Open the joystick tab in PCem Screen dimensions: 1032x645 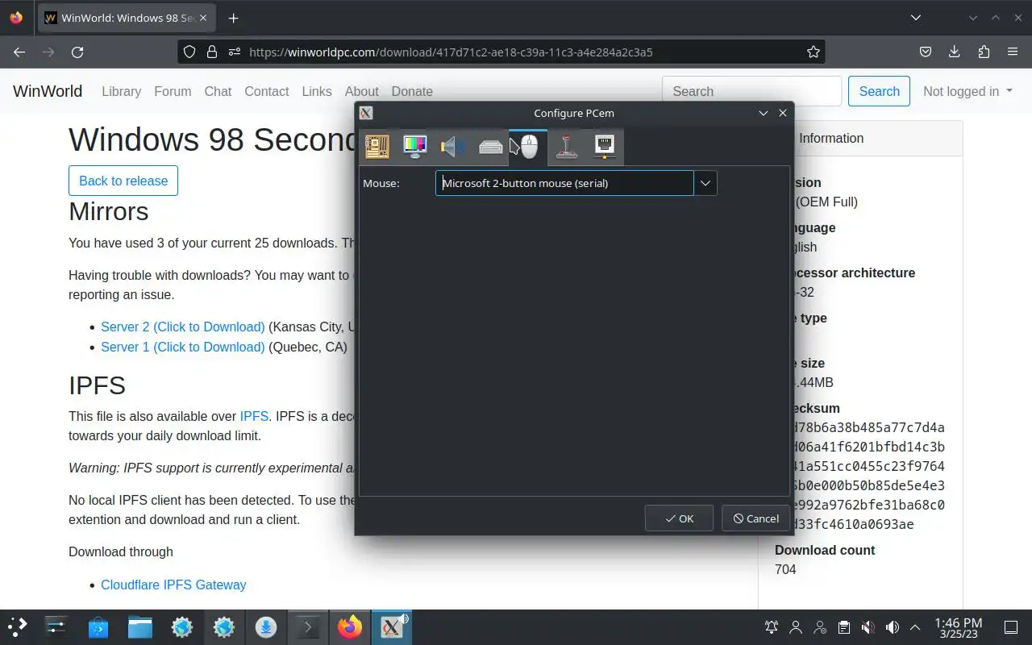pos(567,146)
